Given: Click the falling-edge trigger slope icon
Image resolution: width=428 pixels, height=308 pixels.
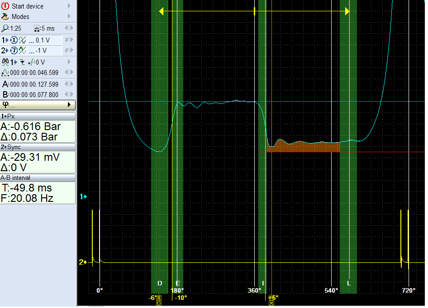Looking at the screenshot, I should tap(22, 62).
